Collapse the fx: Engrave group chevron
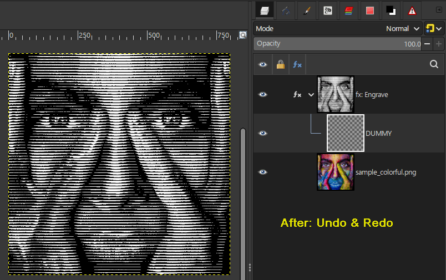This screenshot has width=446, height=280. [311, 95]
